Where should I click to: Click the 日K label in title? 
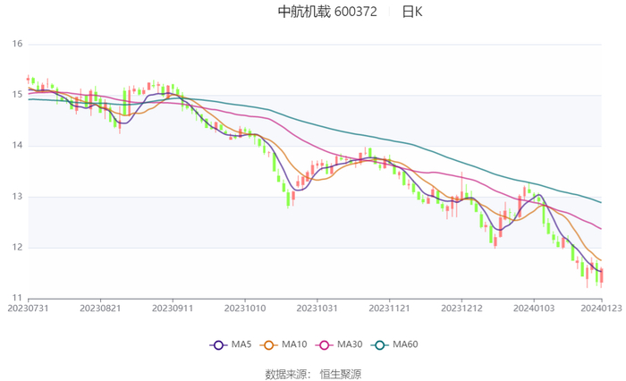412,12
